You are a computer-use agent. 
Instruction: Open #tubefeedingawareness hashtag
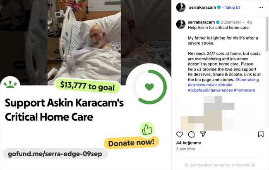click(x=210, y=90)
